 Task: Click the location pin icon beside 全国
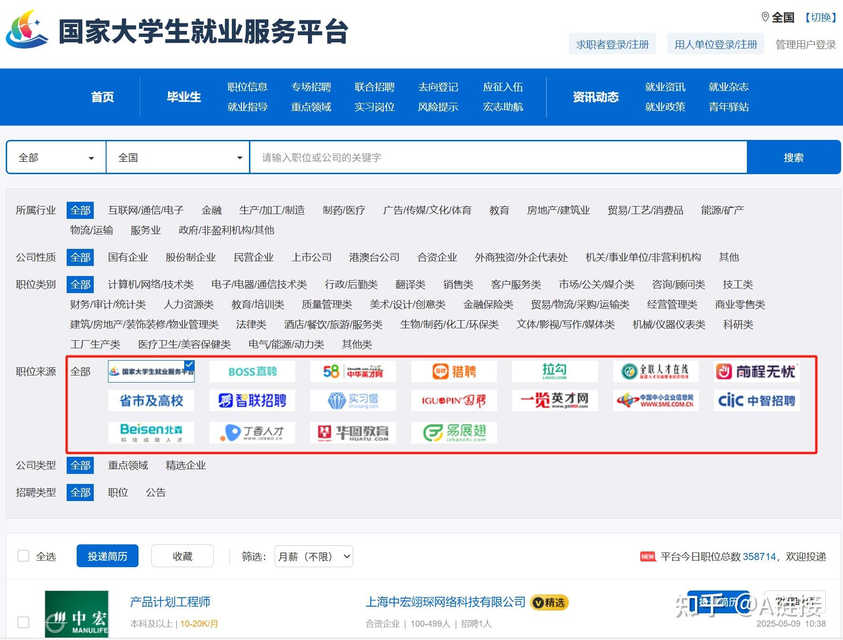click(765, 17)
